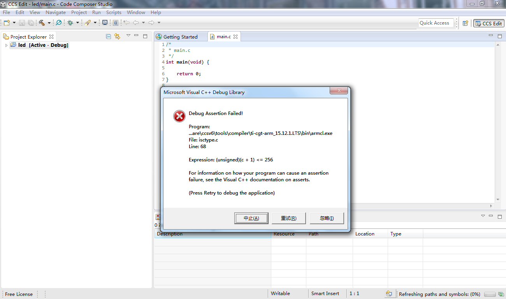Open the Build hammer dropdown arrow
Viewport: 506px width, 299px height.
coord(49,23)
